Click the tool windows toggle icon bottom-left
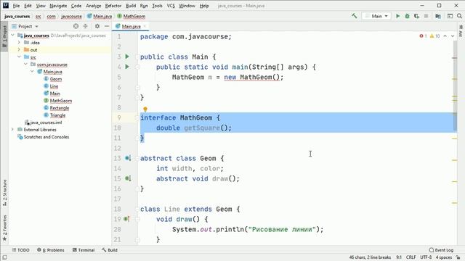This screenshot has width=465, height=261. tap(5, 257)
